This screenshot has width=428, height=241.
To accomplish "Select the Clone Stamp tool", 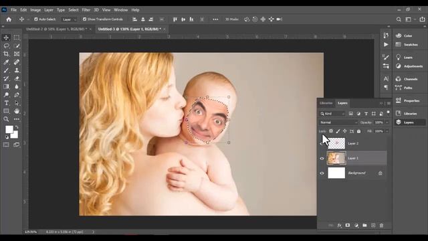I will 17,70.
